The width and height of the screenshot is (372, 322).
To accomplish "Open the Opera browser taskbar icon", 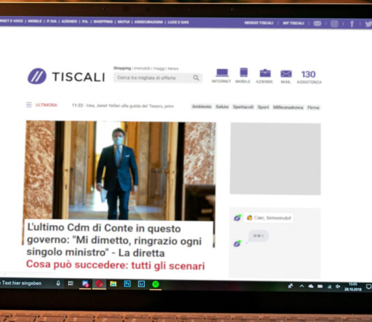I will pyautogui.click(x=100, y=284).
